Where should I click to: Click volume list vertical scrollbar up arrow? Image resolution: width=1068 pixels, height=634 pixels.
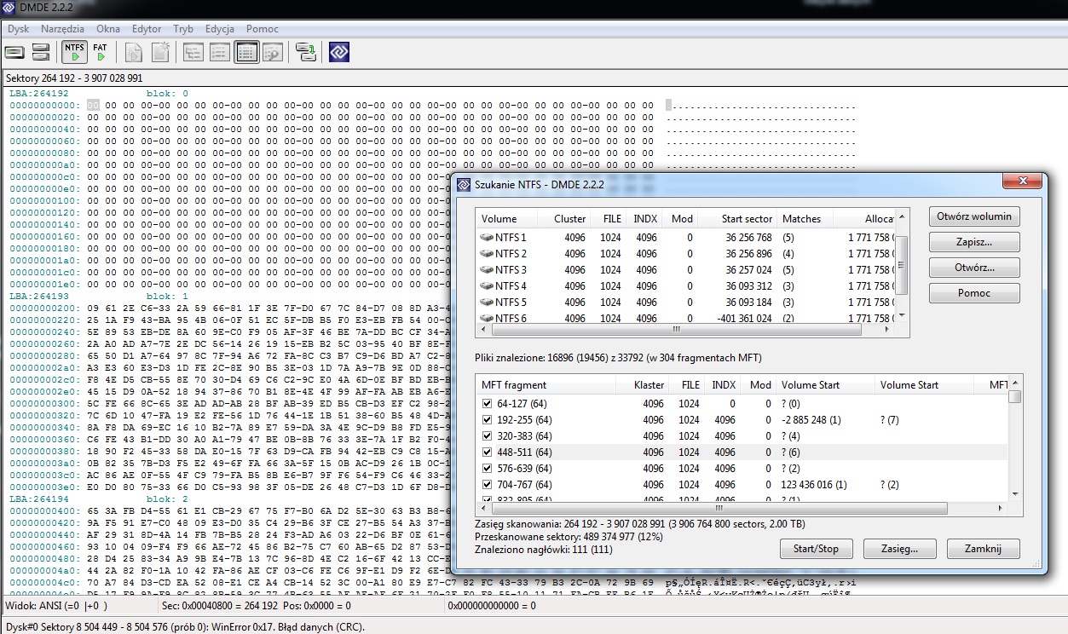click(903, 216)
